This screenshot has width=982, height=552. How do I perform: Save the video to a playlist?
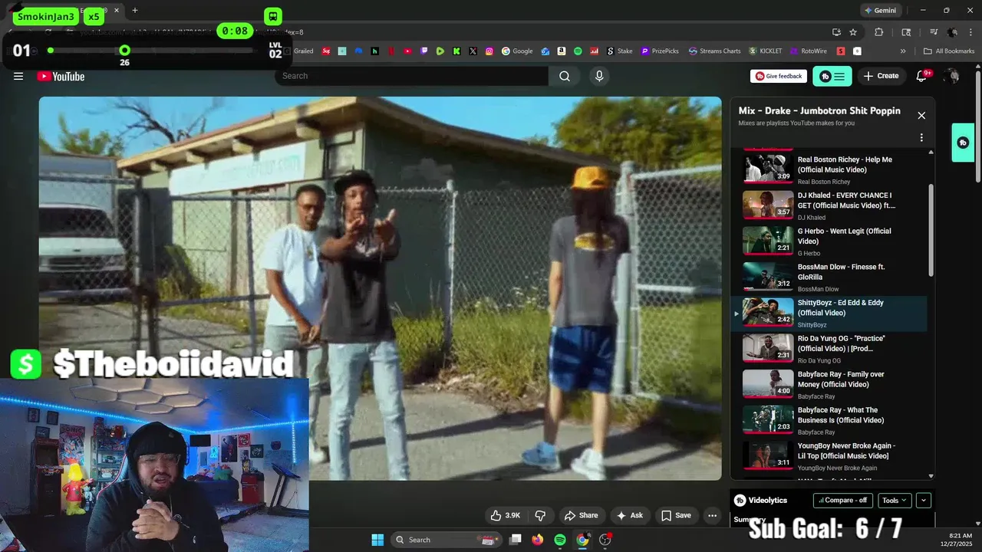[x=676, y=515]
